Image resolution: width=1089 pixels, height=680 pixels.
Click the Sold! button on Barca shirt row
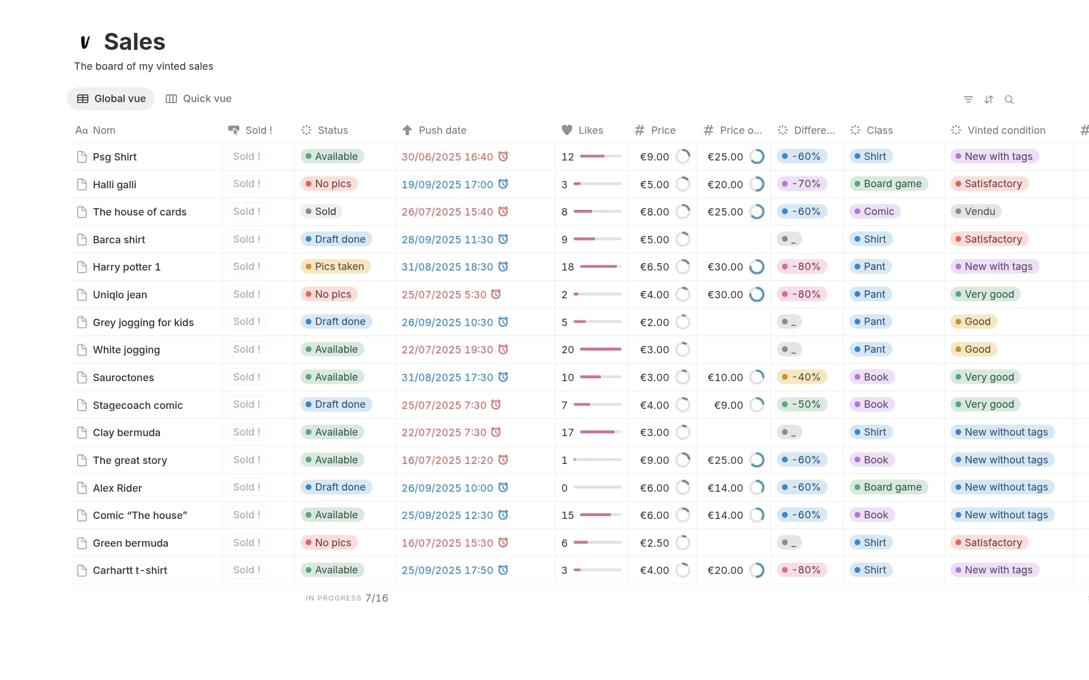pos(246,239)
